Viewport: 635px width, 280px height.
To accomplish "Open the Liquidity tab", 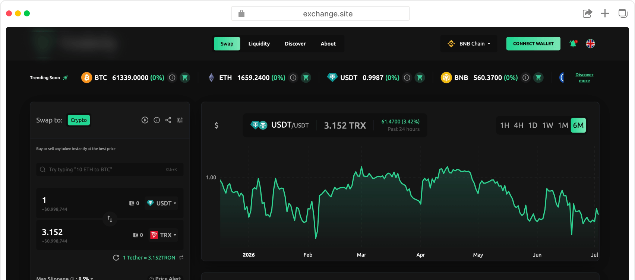I will click(x=259, y=44).
